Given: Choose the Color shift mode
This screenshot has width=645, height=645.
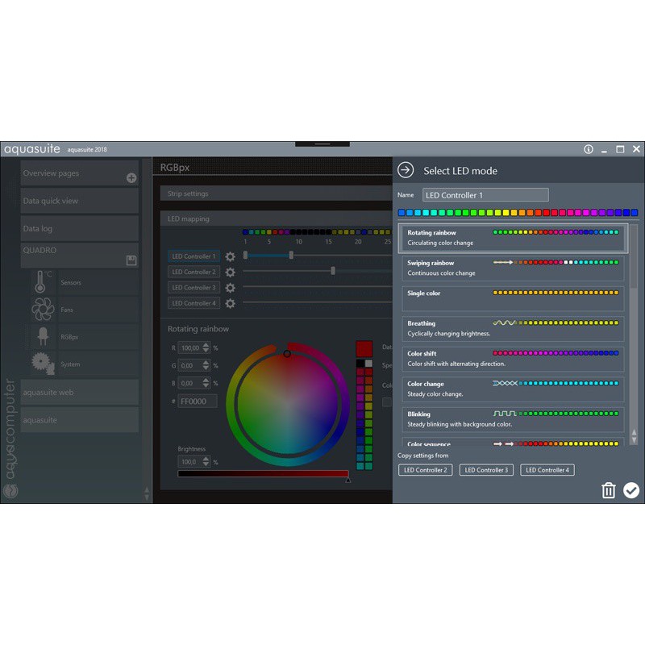Looking at the screenshot, I should [x=514, y=359].
